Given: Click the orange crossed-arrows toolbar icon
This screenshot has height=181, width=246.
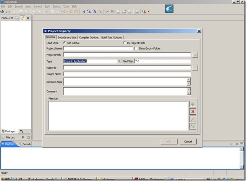Looking at the screenshot, I should 76,11.
